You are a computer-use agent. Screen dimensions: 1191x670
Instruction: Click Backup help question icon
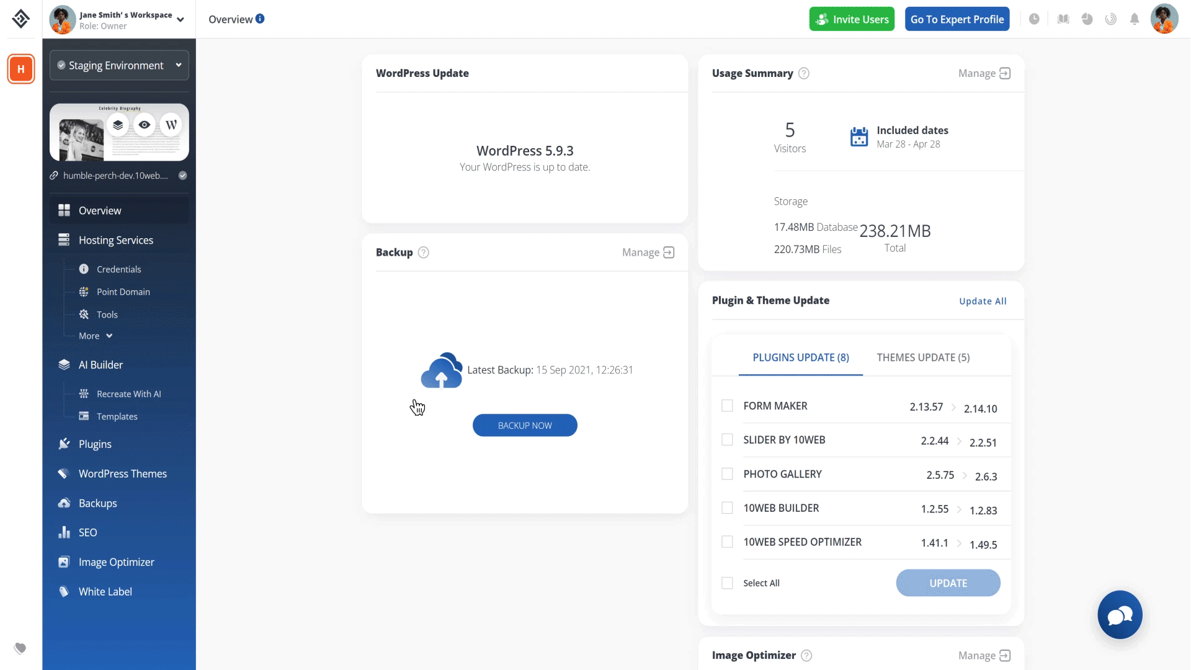[424, 252]
